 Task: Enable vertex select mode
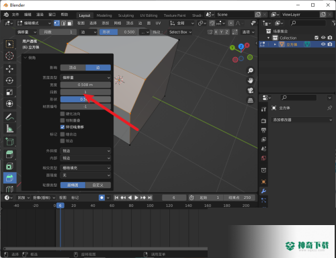pyautogui.click(x=56, y=23)
